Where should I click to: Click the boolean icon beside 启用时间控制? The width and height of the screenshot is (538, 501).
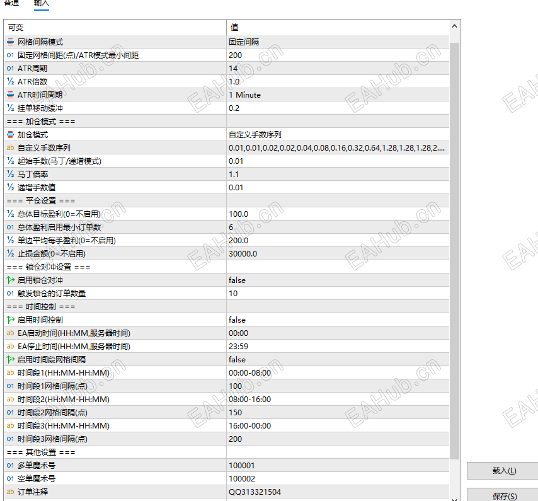pyautogui.click(x=10, y=320)
